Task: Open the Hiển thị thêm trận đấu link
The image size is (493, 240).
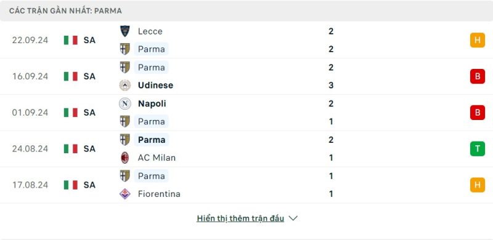Action: pyautogui.click(x=240, y=218)
